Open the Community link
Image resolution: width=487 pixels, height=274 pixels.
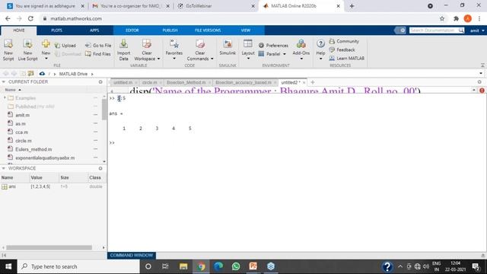coord(344,41)
